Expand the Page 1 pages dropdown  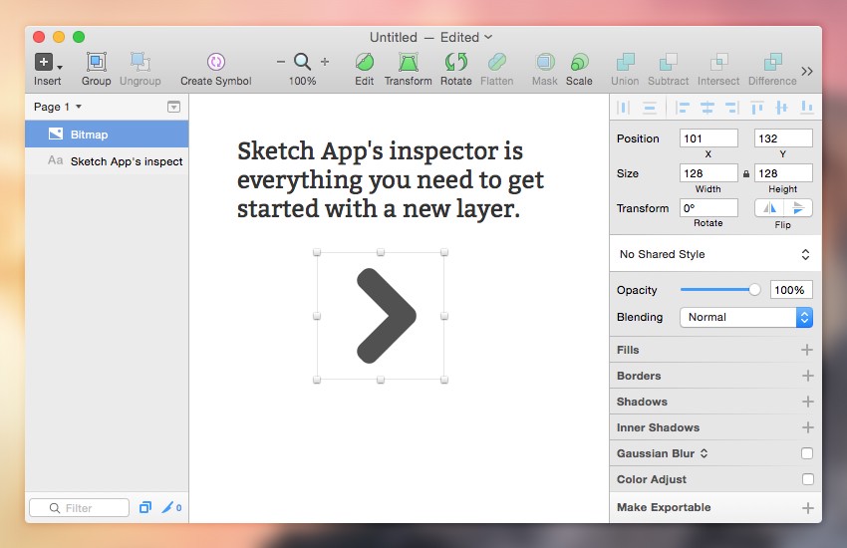point(58,107)
